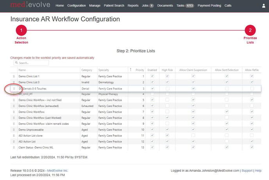Open the MedEvolve Inc. footer link
The height and width of the screenshot is (180, 269).
coord(57,171)
